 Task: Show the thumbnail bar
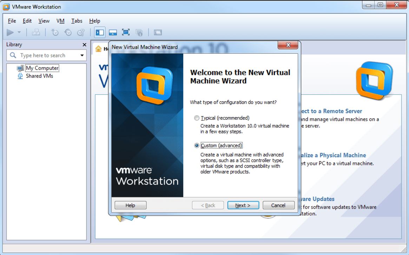[x=112, y=32]
